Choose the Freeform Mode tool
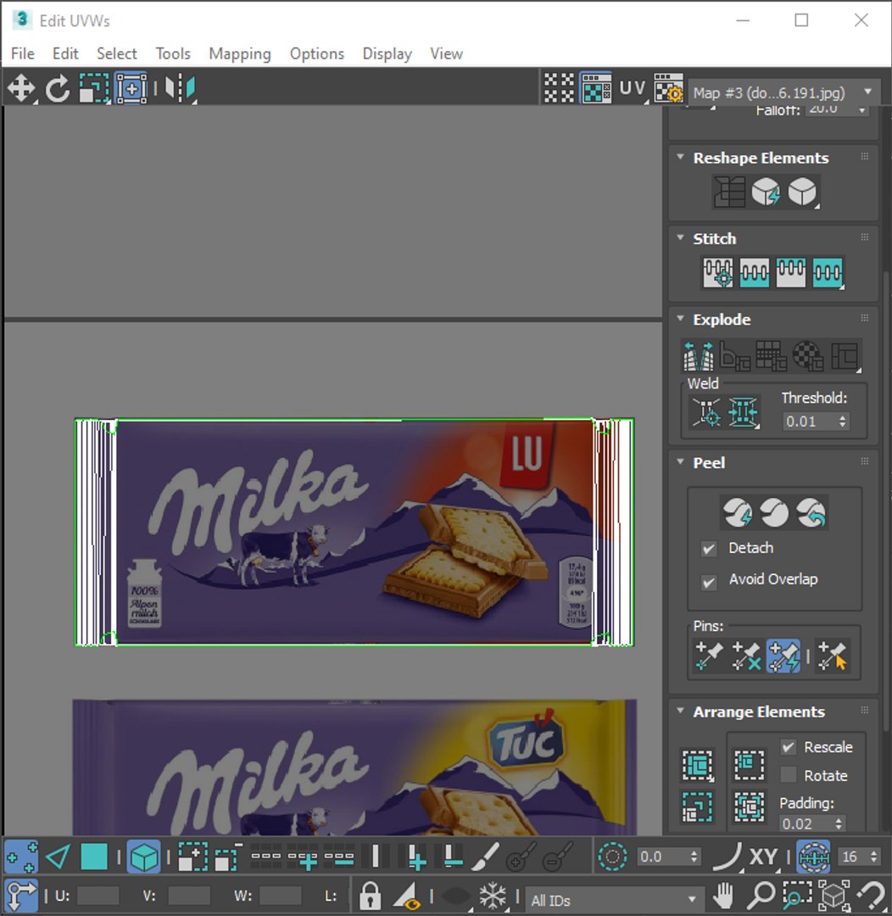892x916 pixels. 131,89
